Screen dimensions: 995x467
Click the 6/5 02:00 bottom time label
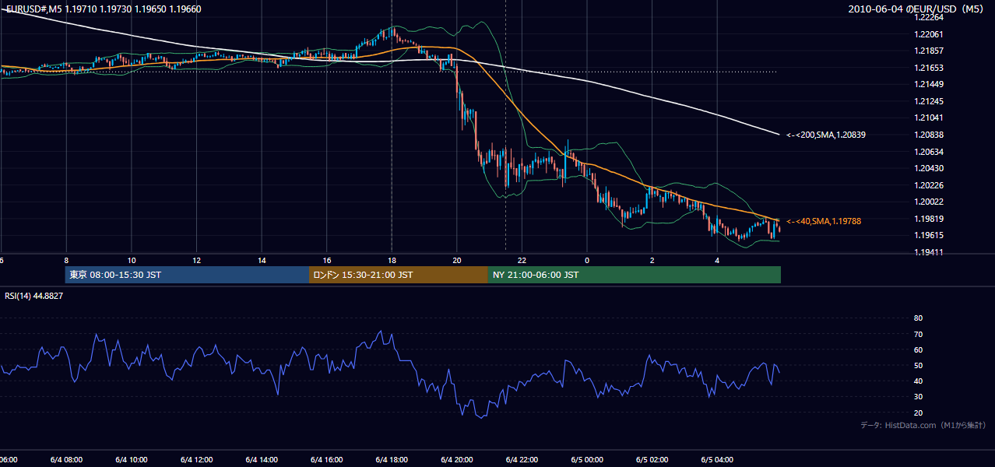click(652, 459)
